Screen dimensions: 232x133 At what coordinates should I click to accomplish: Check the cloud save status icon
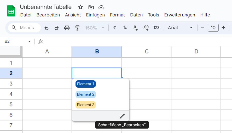101,7
